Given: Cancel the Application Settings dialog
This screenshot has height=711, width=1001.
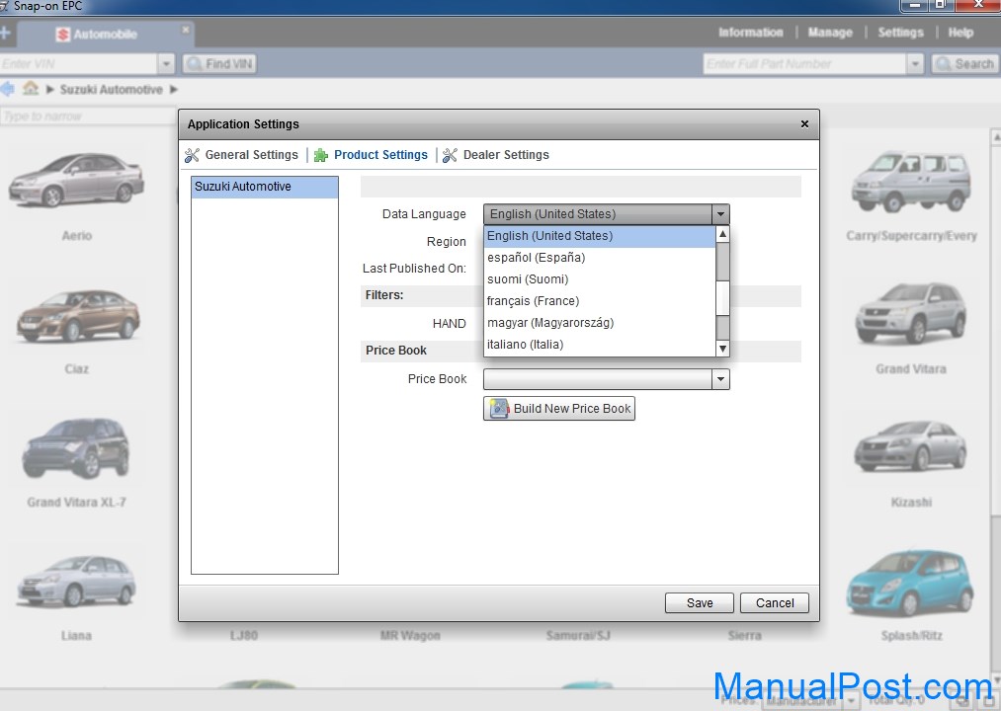Looking at the screenshot, I should 775,603.
